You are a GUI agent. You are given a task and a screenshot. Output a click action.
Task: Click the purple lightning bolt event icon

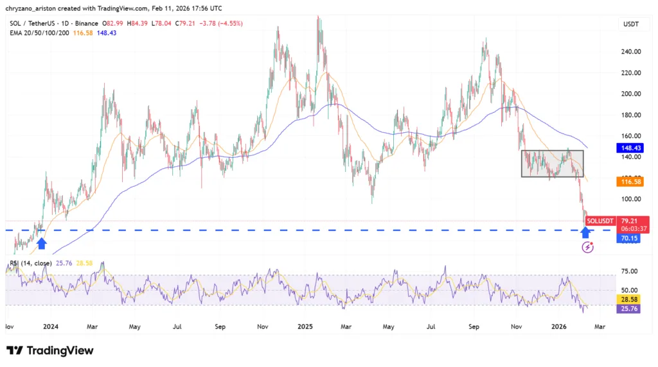[587, 247]
